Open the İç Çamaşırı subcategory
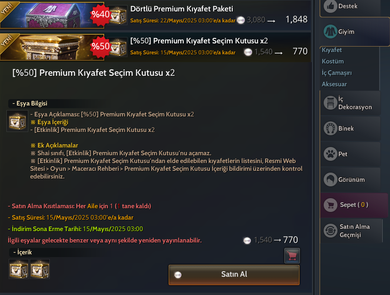This screenshot has height=295, width=390. tap(337, 73)
